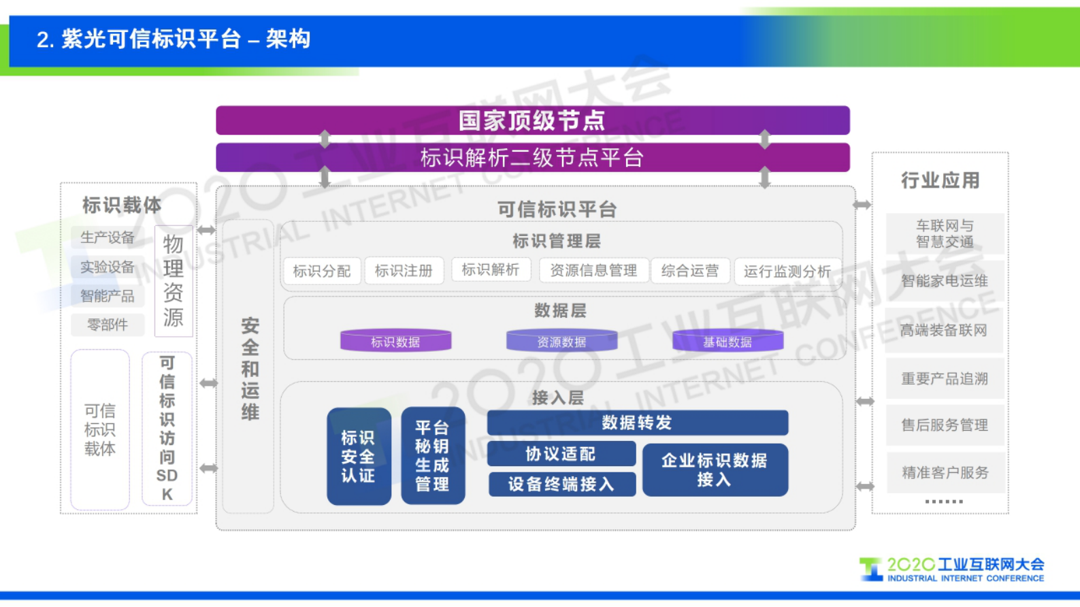The width and height of the screenshot is (1080, 607).
Task: Click the 协议适配 block
Action: (x=561, y=453)
